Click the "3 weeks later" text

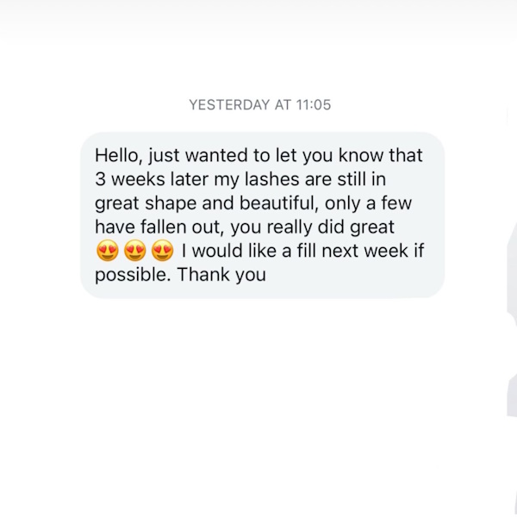pyautogui.click(x=137, y=179)
